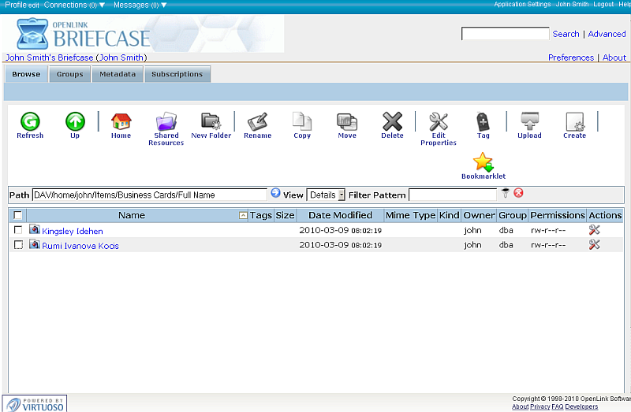
Task: Click the Delete toolbar icon
Action: (x=392, y=121)
